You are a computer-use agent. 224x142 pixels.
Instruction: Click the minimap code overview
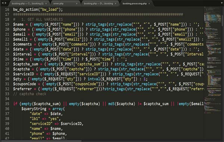click(x=212, y=60)
